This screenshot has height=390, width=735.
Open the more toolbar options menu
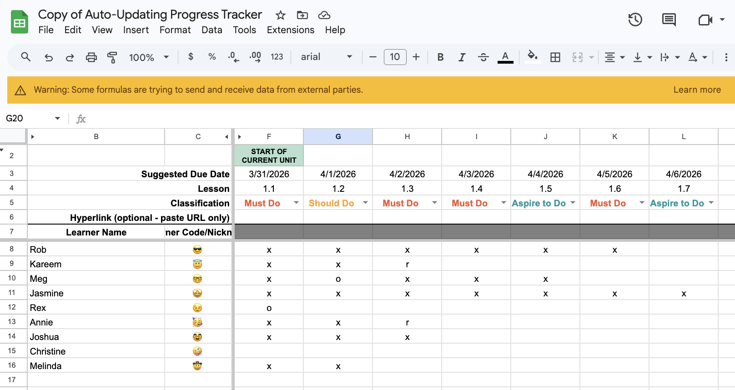pos(726,57)
